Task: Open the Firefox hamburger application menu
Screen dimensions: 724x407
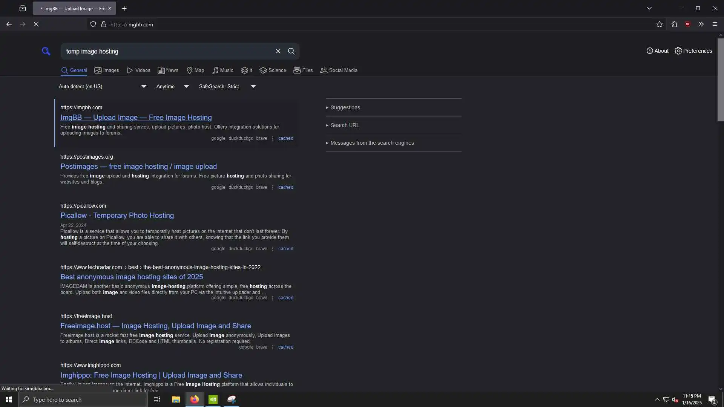Action: click(x=715, y=24)
